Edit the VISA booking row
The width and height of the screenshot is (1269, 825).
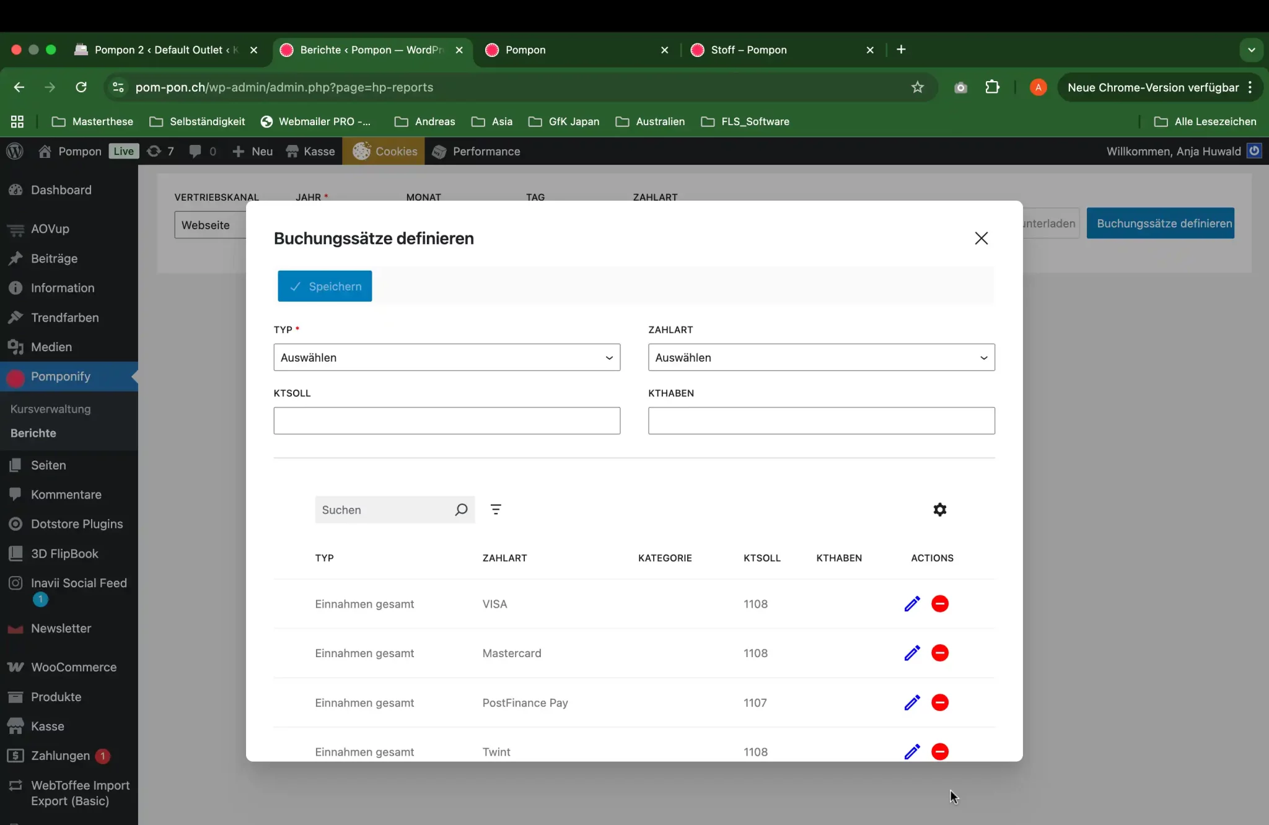[911, 604]
